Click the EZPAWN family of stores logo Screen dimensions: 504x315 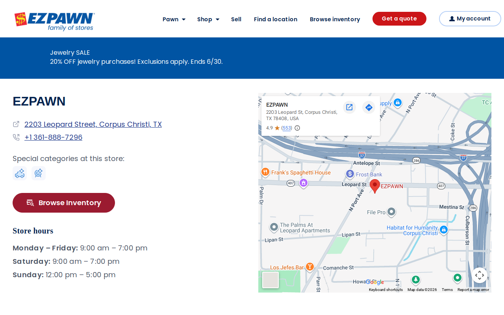54,21
